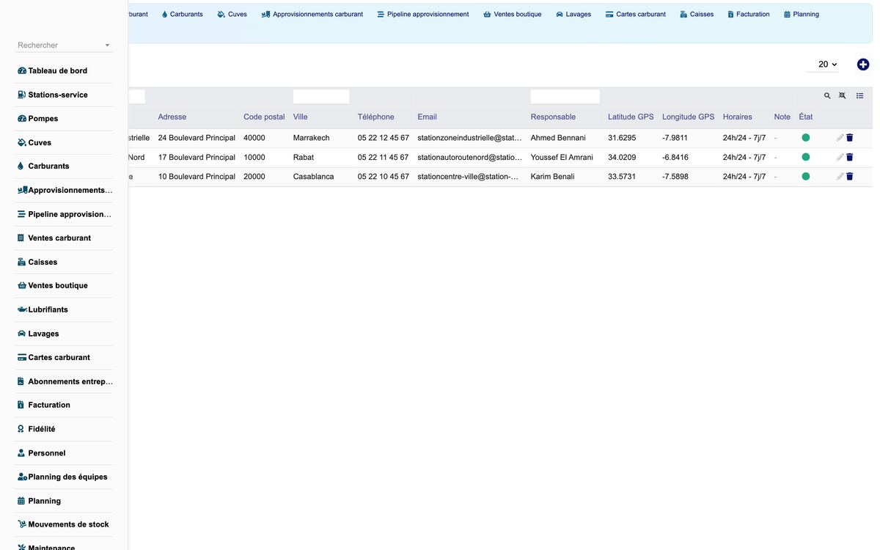Open the truncated Approvisionnements… sidebar item
880x550 pixels.
(x=65, y=190)
